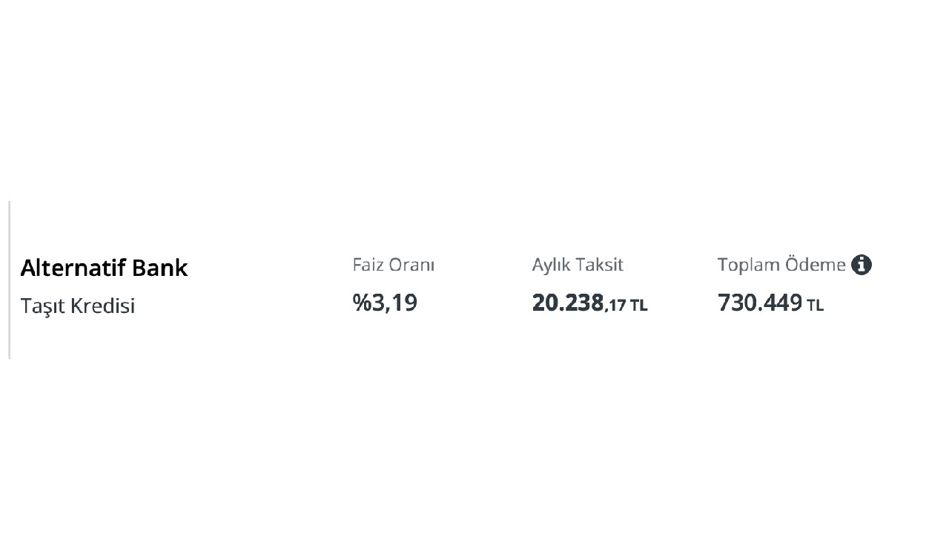Click the grey vertical line left of card

tap(10, 280)
